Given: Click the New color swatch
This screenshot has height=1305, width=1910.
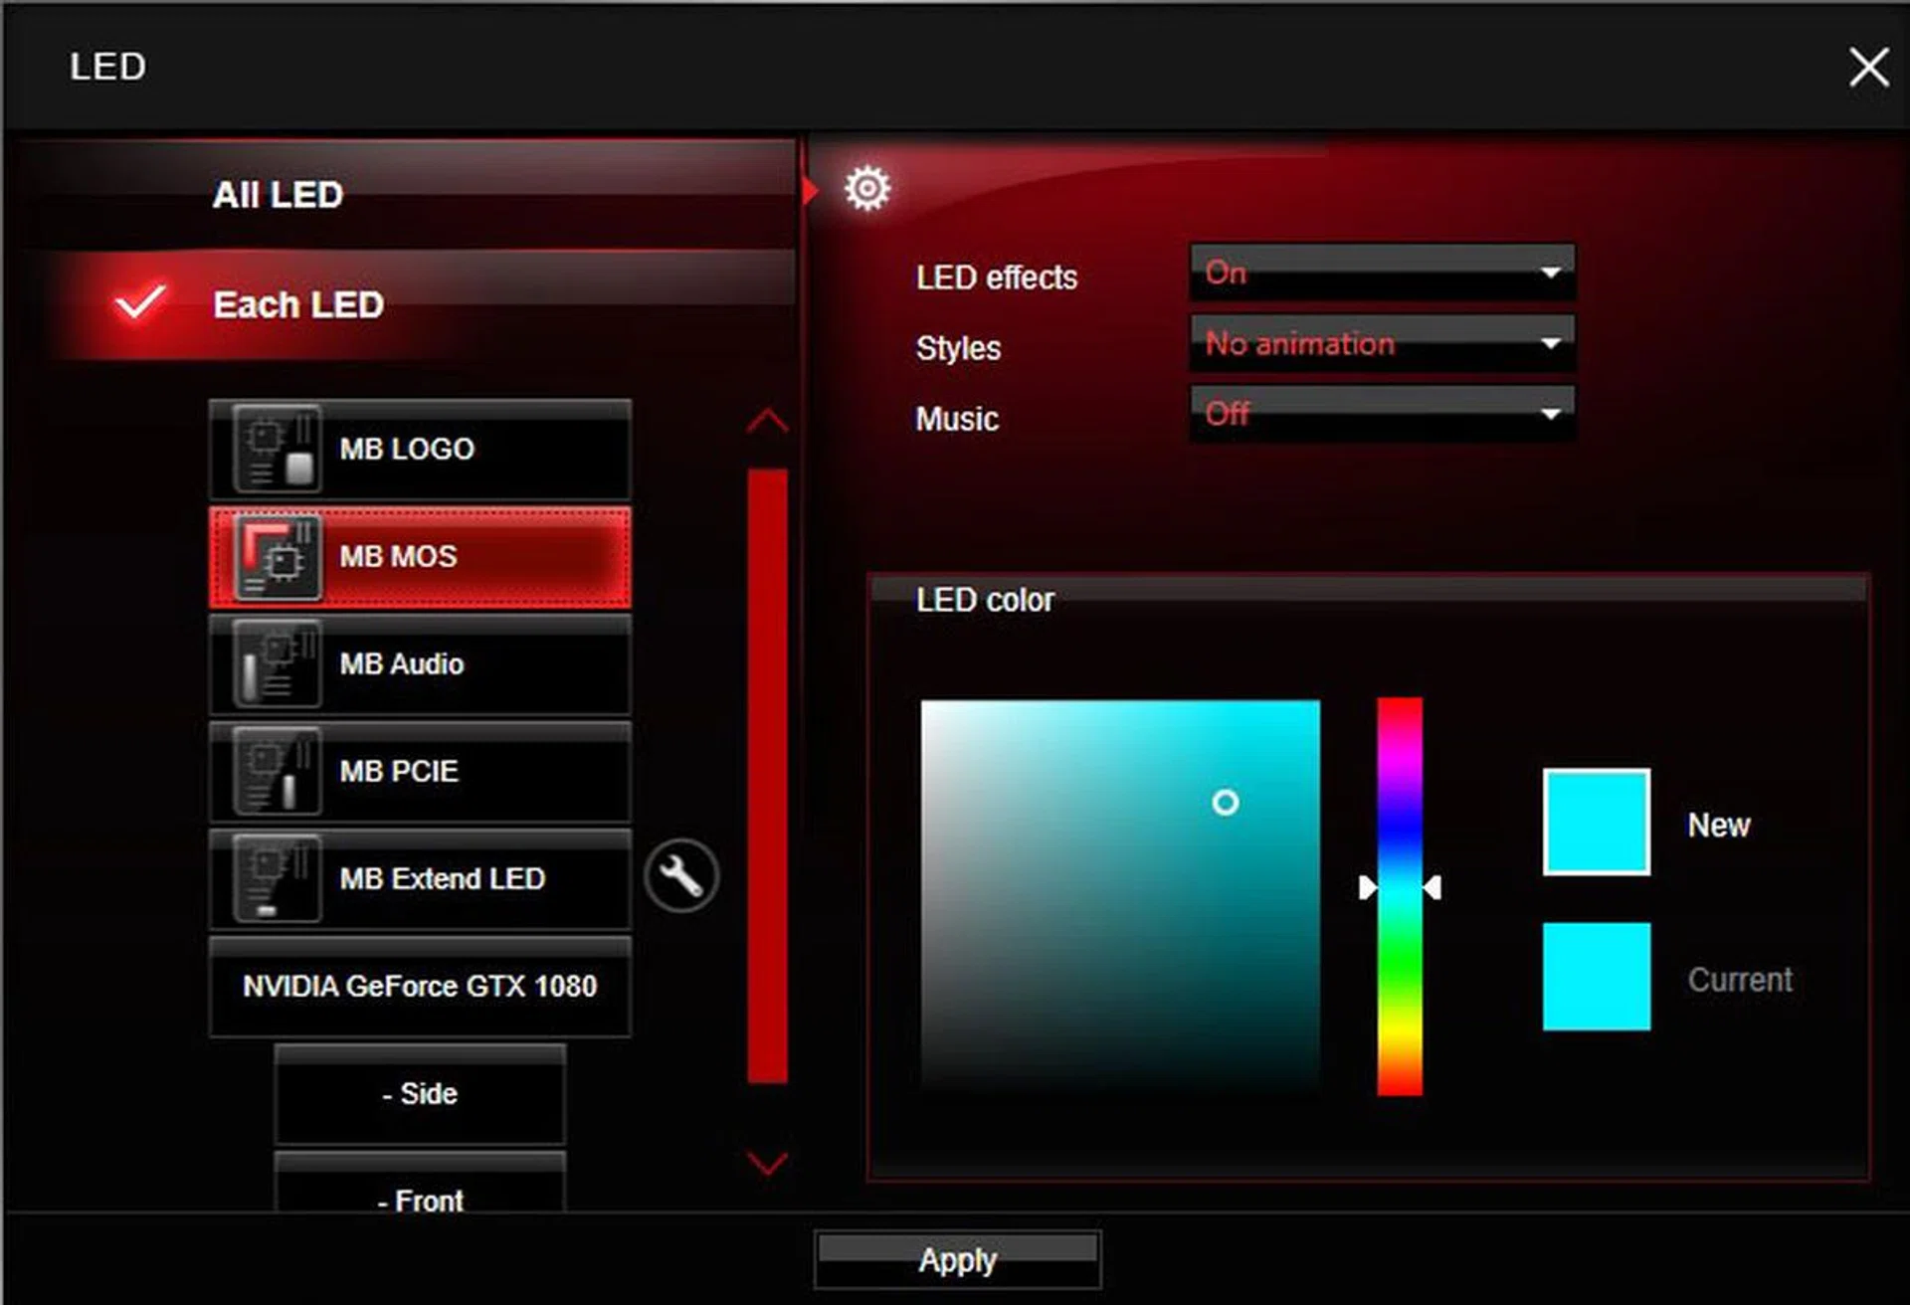Looking at the screenshot, I should tap(1596, 822).
